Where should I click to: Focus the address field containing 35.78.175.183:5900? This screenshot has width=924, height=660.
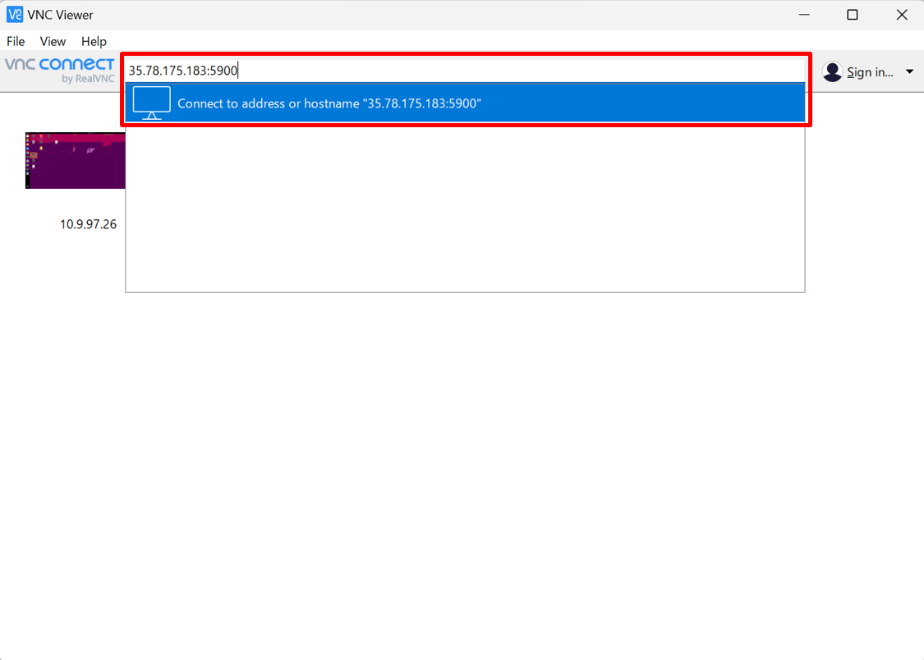[460, 71]
